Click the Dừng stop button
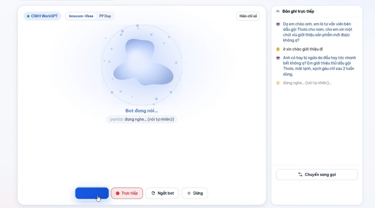375x208 pixels. click(x=195, y=193)
